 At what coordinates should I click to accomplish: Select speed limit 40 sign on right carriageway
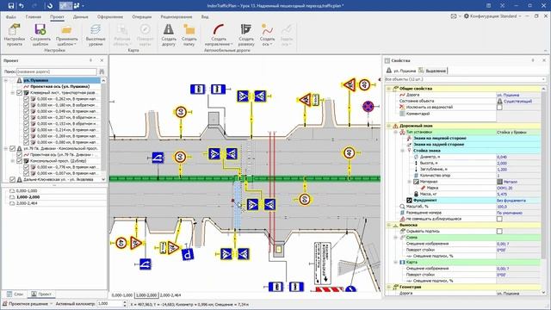(349, 153)
